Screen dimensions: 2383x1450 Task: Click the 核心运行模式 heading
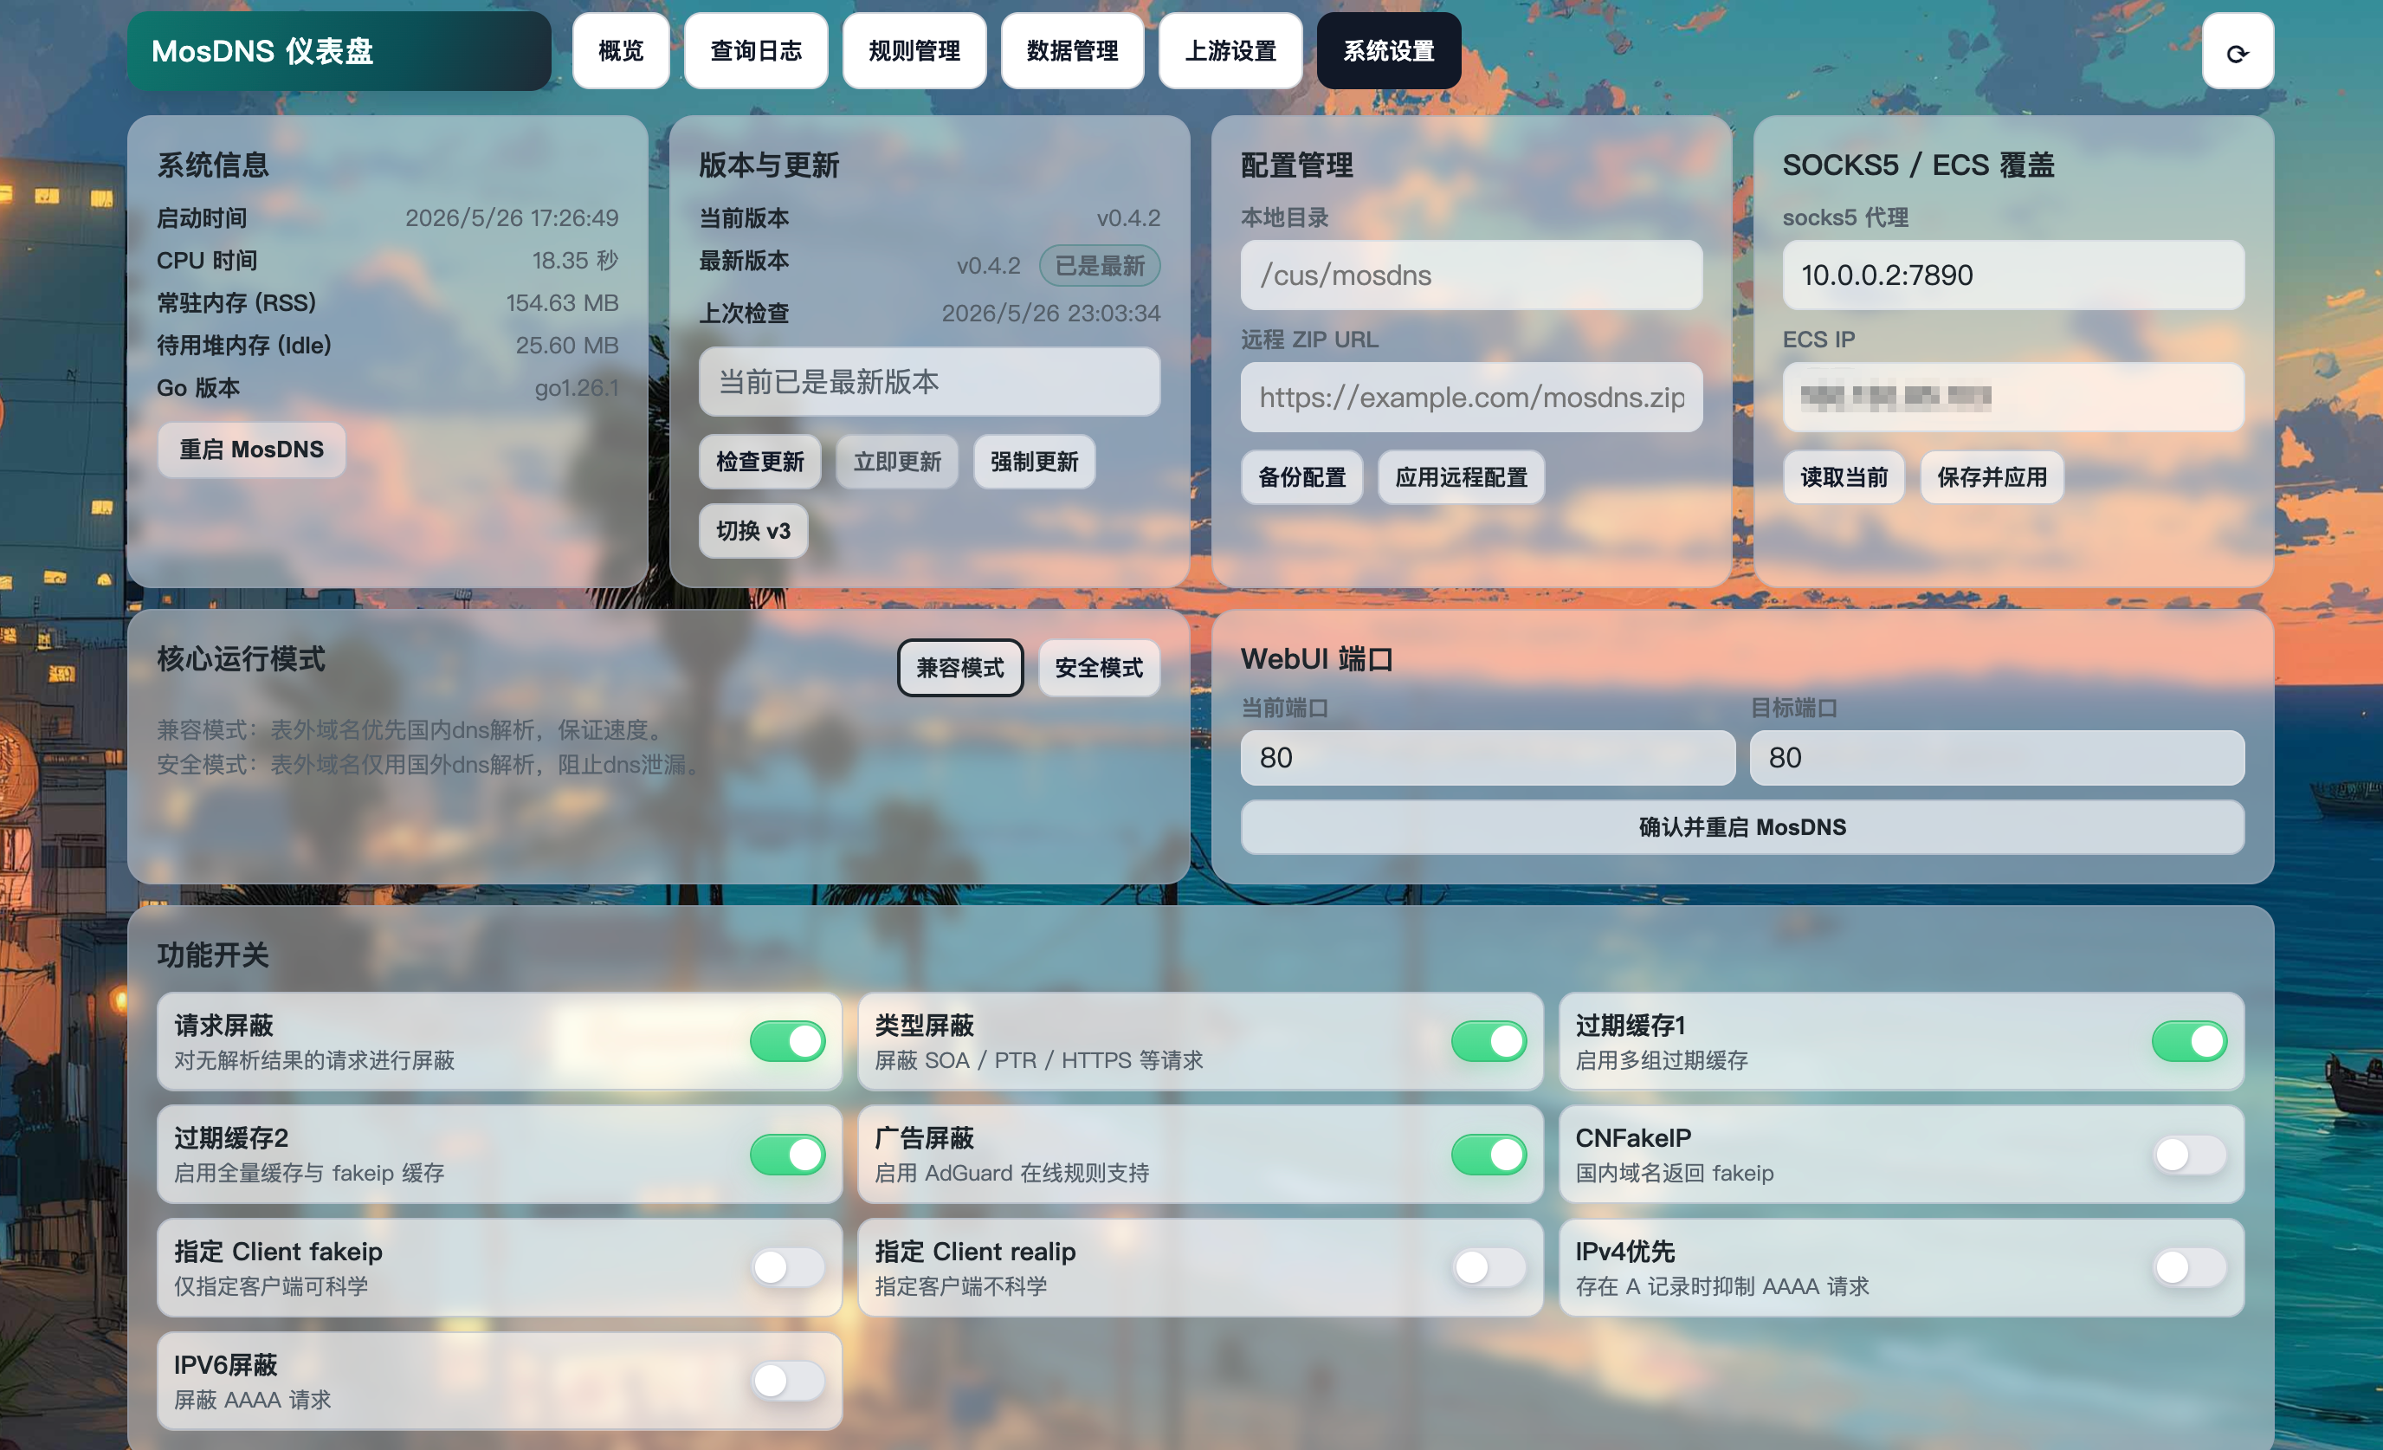click(241, 660)
